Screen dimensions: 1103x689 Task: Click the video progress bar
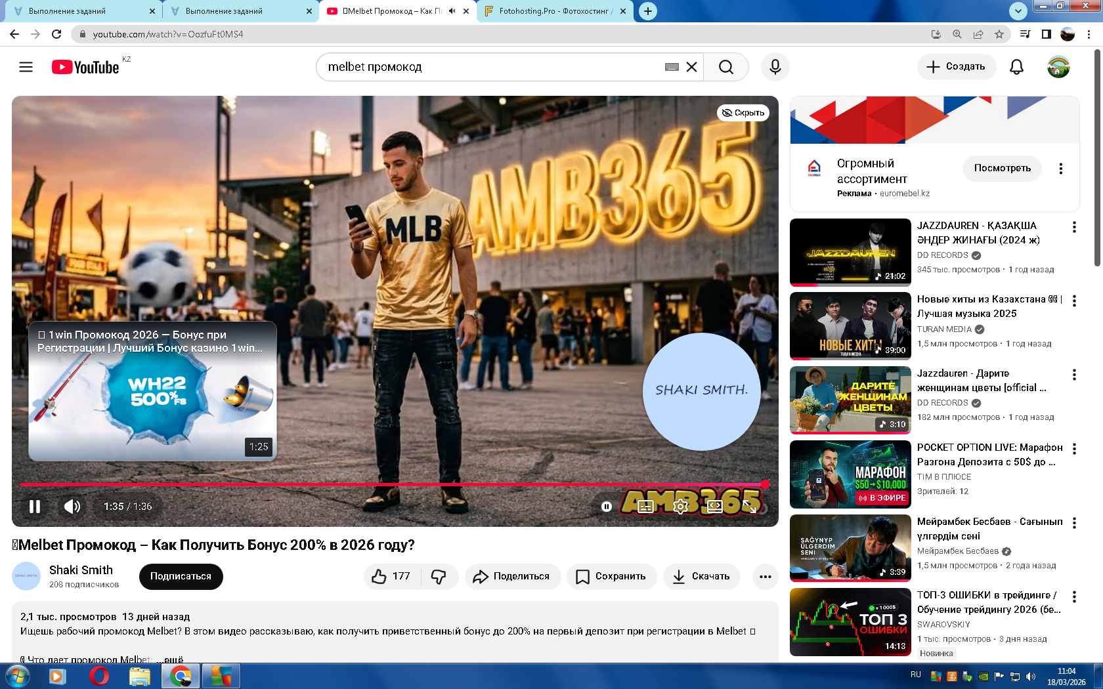point(394,484)
